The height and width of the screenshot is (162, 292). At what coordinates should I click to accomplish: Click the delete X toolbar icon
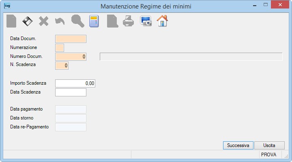click(43, 21)
